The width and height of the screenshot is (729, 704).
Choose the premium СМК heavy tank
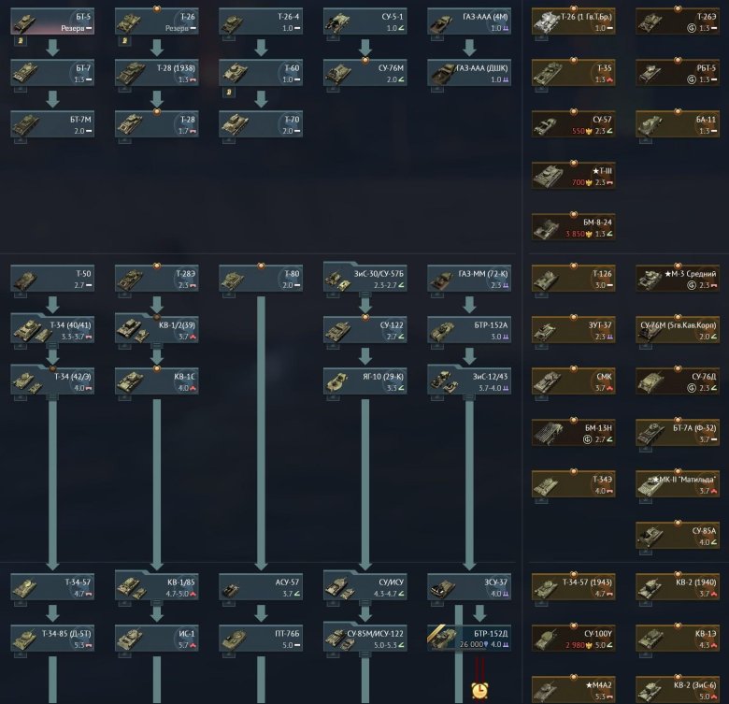click(573, 381)
